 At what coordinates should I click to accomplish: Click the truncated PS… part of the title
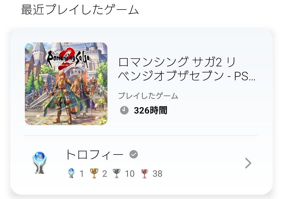(x=245, y=76)
